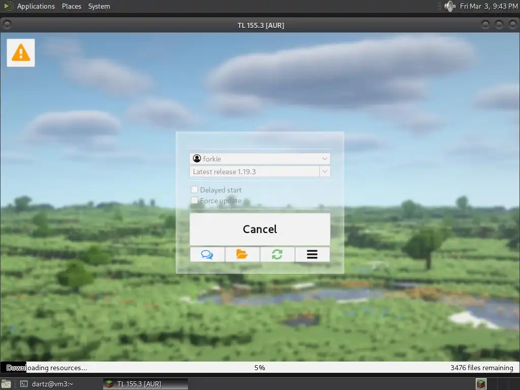Viewport: 520px width, 390px height.
Task: Click the forkie account avatar icon
Action: [197, 158]
